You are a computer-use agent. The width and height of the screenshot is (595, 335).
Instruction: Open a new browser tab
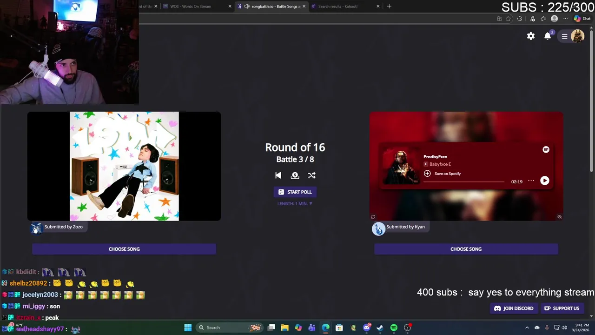pos(389,7)
